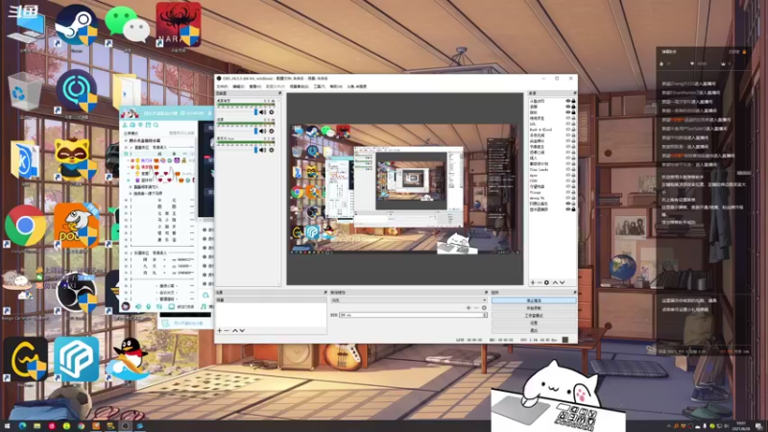Pop out the Sources dock panel

click(x=574, y=93)
